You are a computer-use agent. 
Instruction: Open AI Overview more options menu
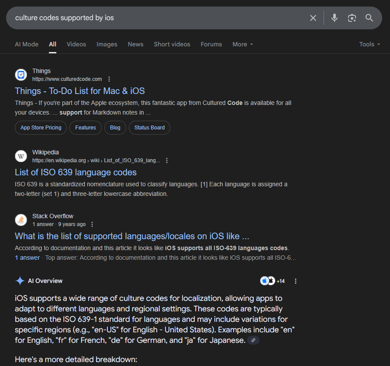click(296, 281)
